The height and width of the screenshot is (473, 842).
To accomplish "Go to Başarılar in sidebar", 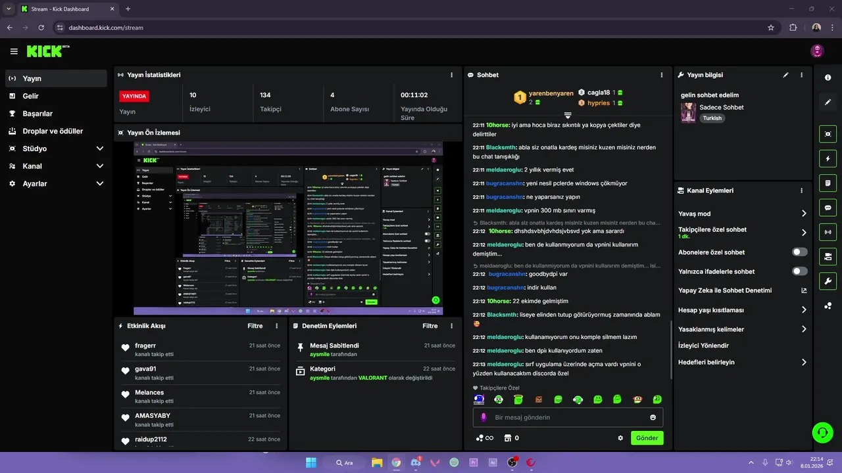I will pyautogui.click(x=56, y=114).
